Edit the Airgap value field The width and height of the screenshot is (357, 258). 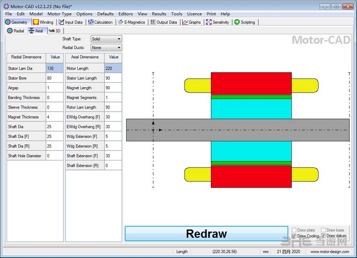(54, 88)
